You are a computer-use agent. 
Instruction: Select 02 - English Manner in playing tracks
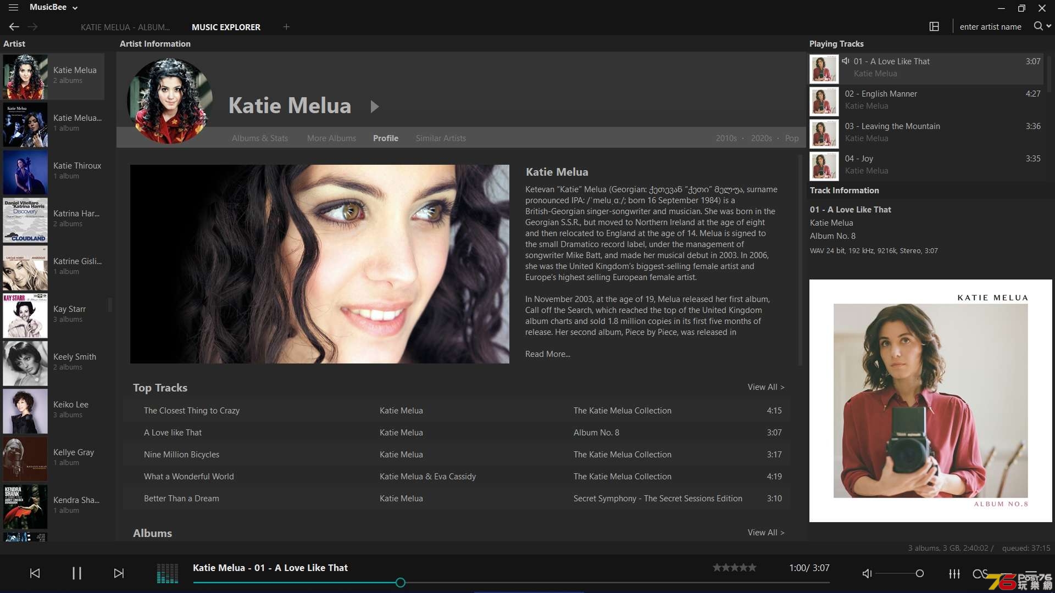(926, 101)
